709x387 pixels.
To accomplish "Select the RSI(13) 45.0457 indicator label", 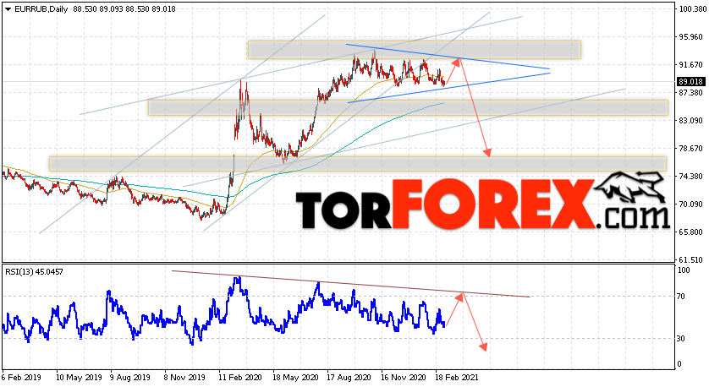I will (x=35, y=272).
